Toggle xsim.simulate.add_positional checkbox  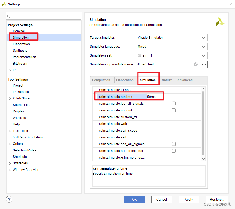(174, 151)
